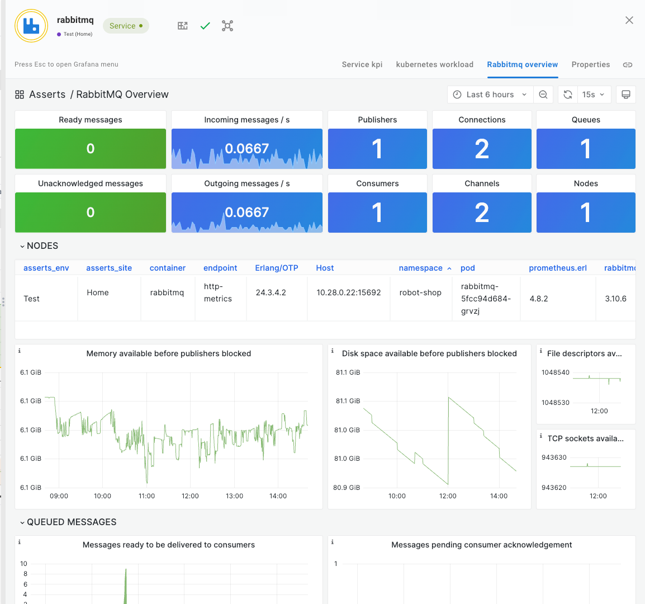Sort table by namespace column header
The image size is (645, 604).
click(x=420, y=268)
